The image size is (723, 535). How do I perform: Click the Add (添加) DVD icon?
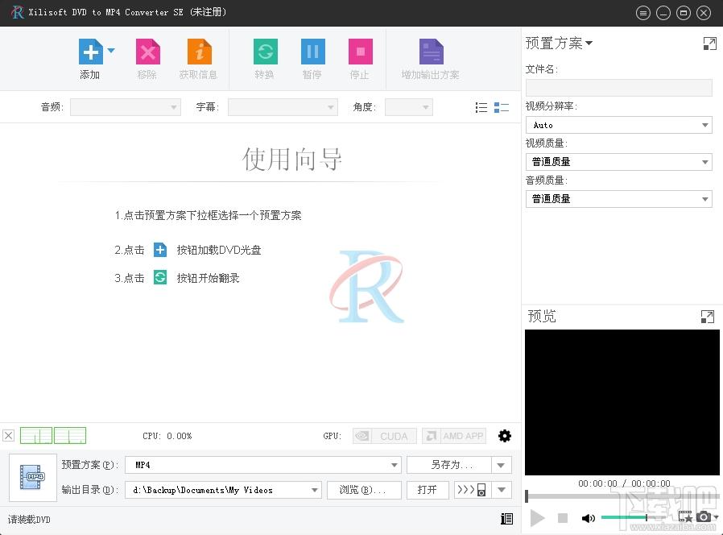[90, 52]
